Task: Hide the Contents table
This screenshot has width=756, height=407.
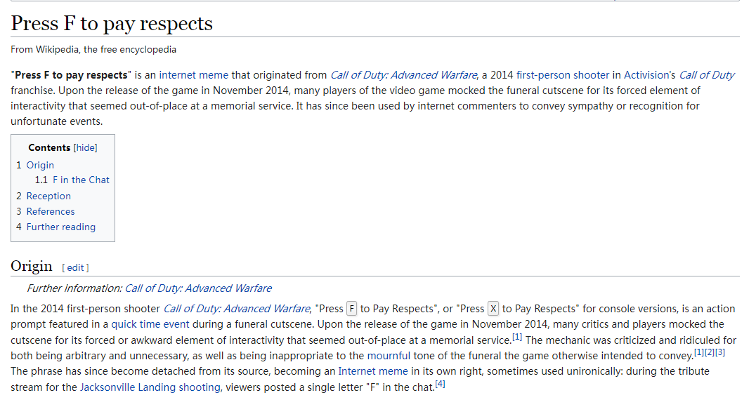Action: 85,147
